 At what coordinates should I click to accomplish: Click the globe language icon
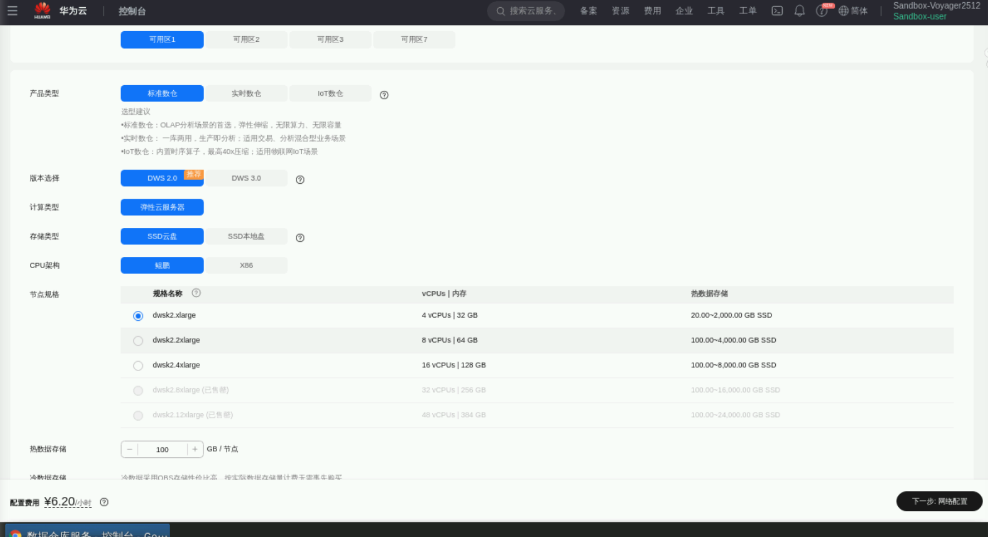(844, 11)
